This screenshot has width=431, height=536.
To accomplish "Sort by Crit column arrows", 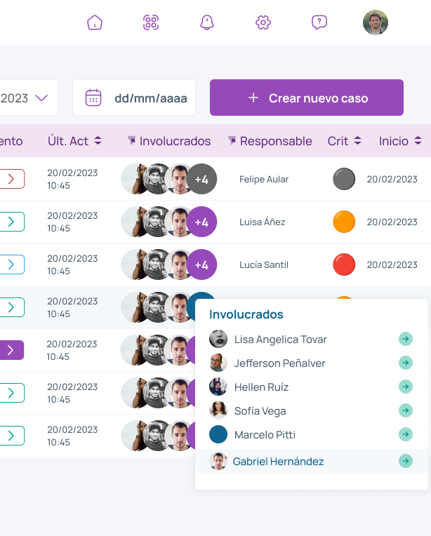I will click(357, 141).
